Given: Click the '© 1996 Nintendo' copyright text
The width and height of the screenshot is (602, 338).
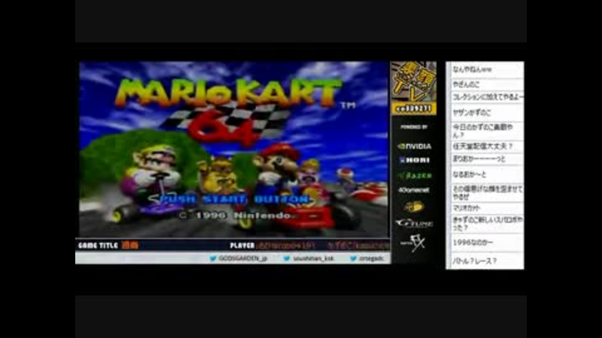Looking at the screenshot, I should [x=235, y=215].
